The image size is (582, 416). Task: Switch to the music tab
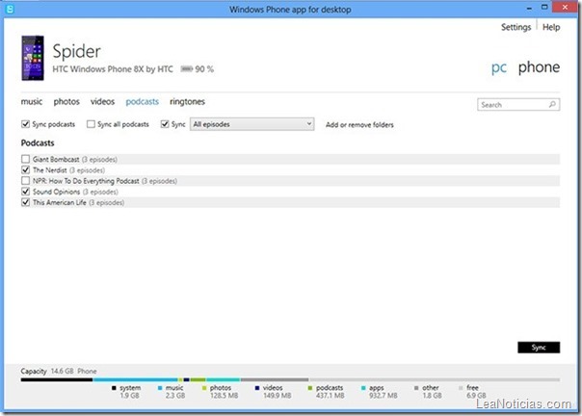pyautogui.click(x=32, y=101)
